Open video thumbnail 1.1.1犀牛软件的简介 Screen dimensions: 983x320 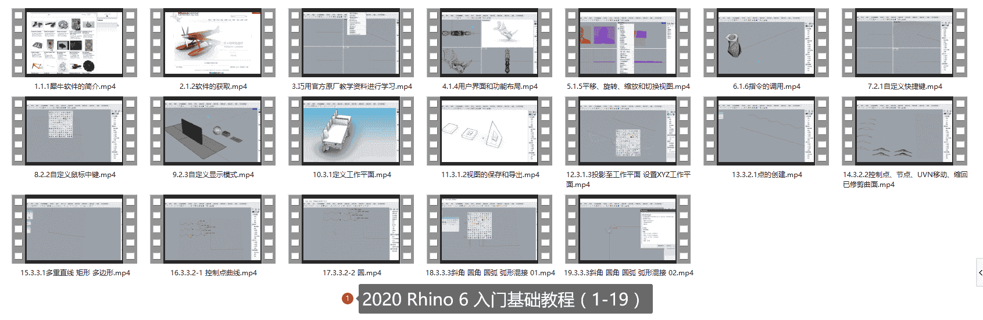click(x=74, y=42)
